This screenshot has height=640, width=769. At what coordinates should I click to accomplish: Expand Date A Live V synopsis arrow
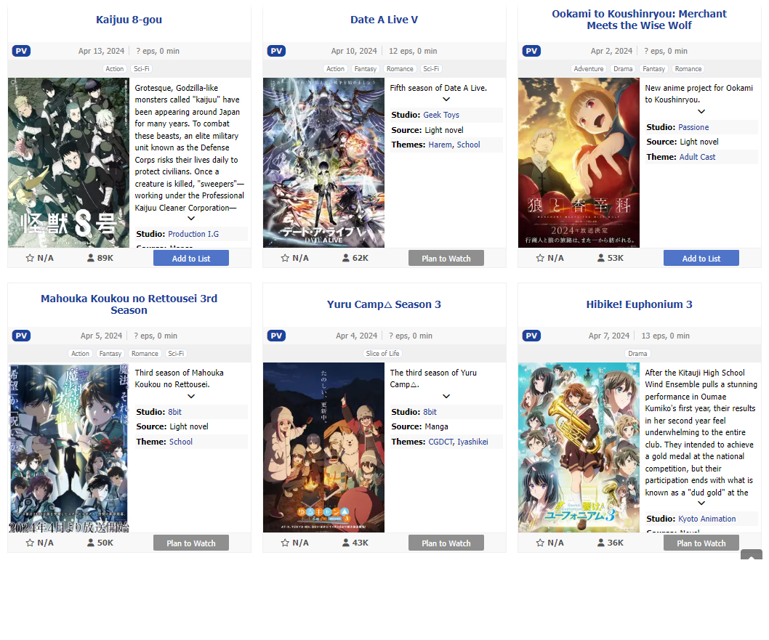click(x=446, y=99)
